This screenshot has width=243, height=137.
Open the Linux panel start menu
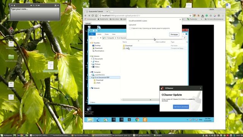point(6,135)
